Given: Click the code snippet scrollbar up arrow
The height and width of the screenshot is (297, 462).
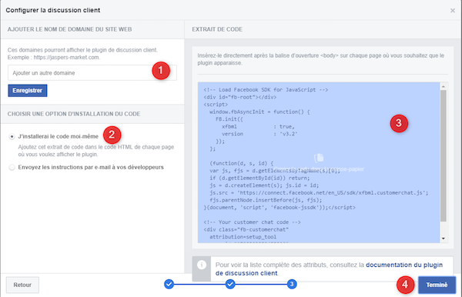Looking at the screenshot, I should point(444,86).
